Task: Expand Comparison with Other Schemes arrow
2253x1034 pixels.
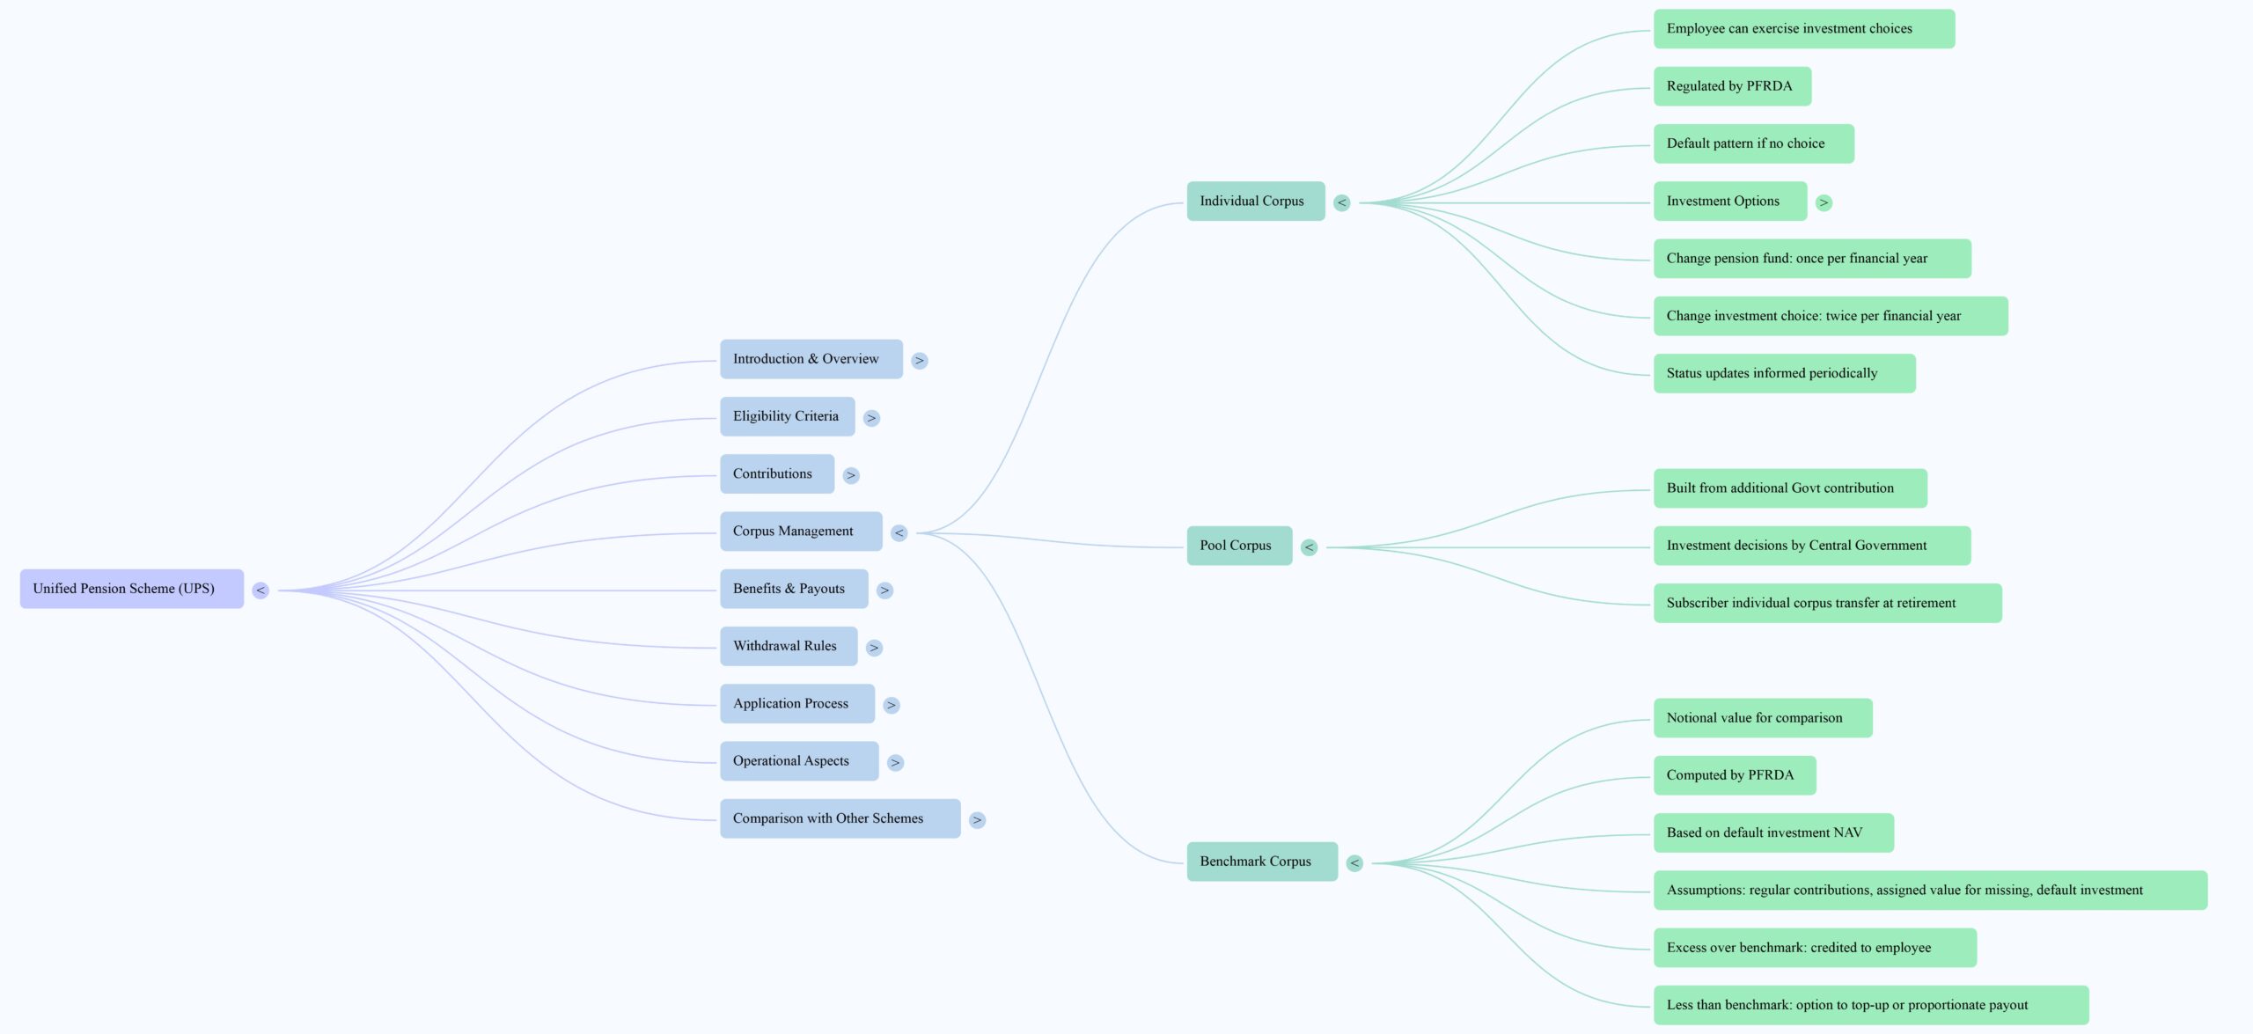Action: pos(976,820)
